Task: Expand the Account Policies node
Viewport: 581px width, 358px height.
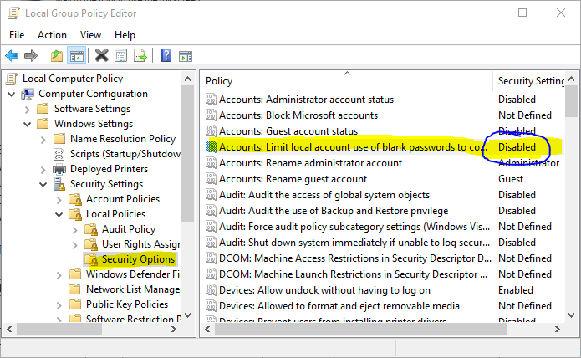Action: [x=59, y=200]
